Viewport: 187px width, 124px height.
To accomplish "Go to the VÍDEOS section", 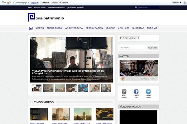I will click(x=40, y=28).
